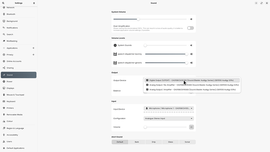
Task: Expand the Privacy sidebar entry arrow
Action: [33, 54]
